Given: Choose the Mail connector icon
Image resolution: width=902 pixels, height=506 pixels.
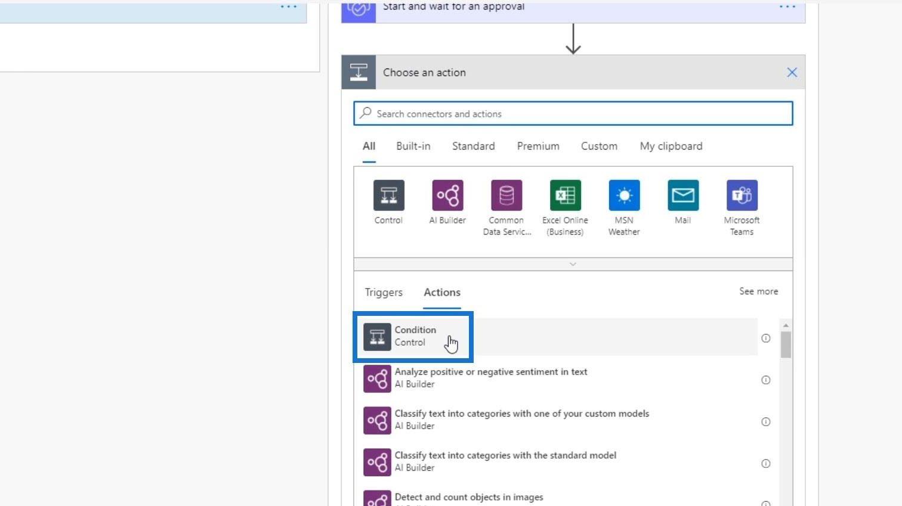Looking at the screenshot, I should pos(683,195).
